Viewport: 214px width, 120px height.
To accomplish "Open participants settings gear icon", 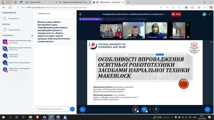I will click(x=32, y=35).
